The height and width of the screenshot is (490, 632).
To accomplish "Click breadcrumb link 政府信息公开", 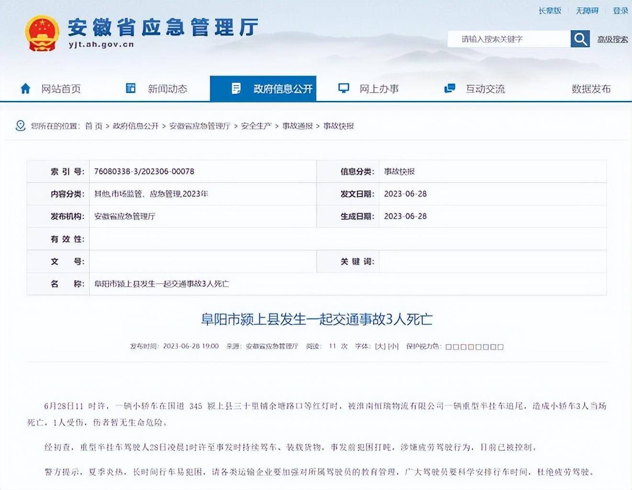I will tap(135, 126).
